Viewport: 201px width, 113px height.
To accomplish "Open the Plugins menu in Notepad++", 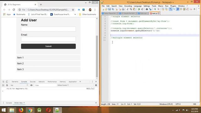I will point(173,6).
